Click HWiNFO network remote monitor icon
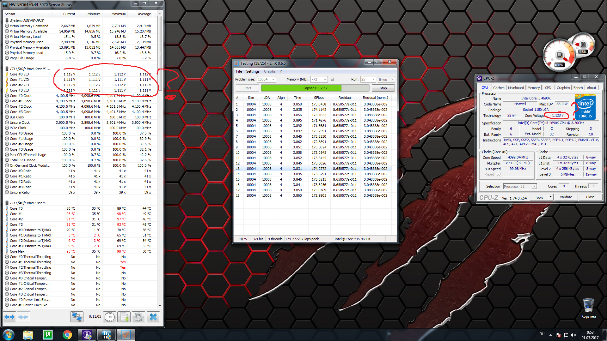This screenshot has width=607, height=341. click(x=77, y=317)
